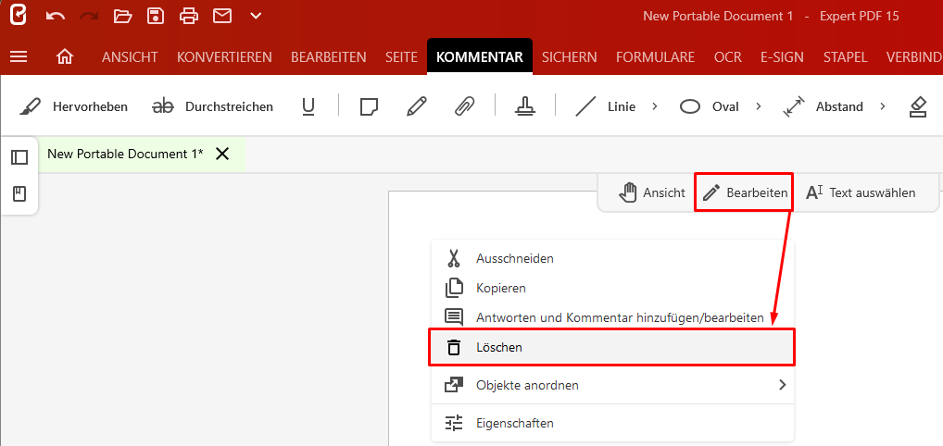Switch to the BEARBEITEN ribbon tab
This screenshot has width=943, height=446.
pyautogui.click(x=328, y=57)
